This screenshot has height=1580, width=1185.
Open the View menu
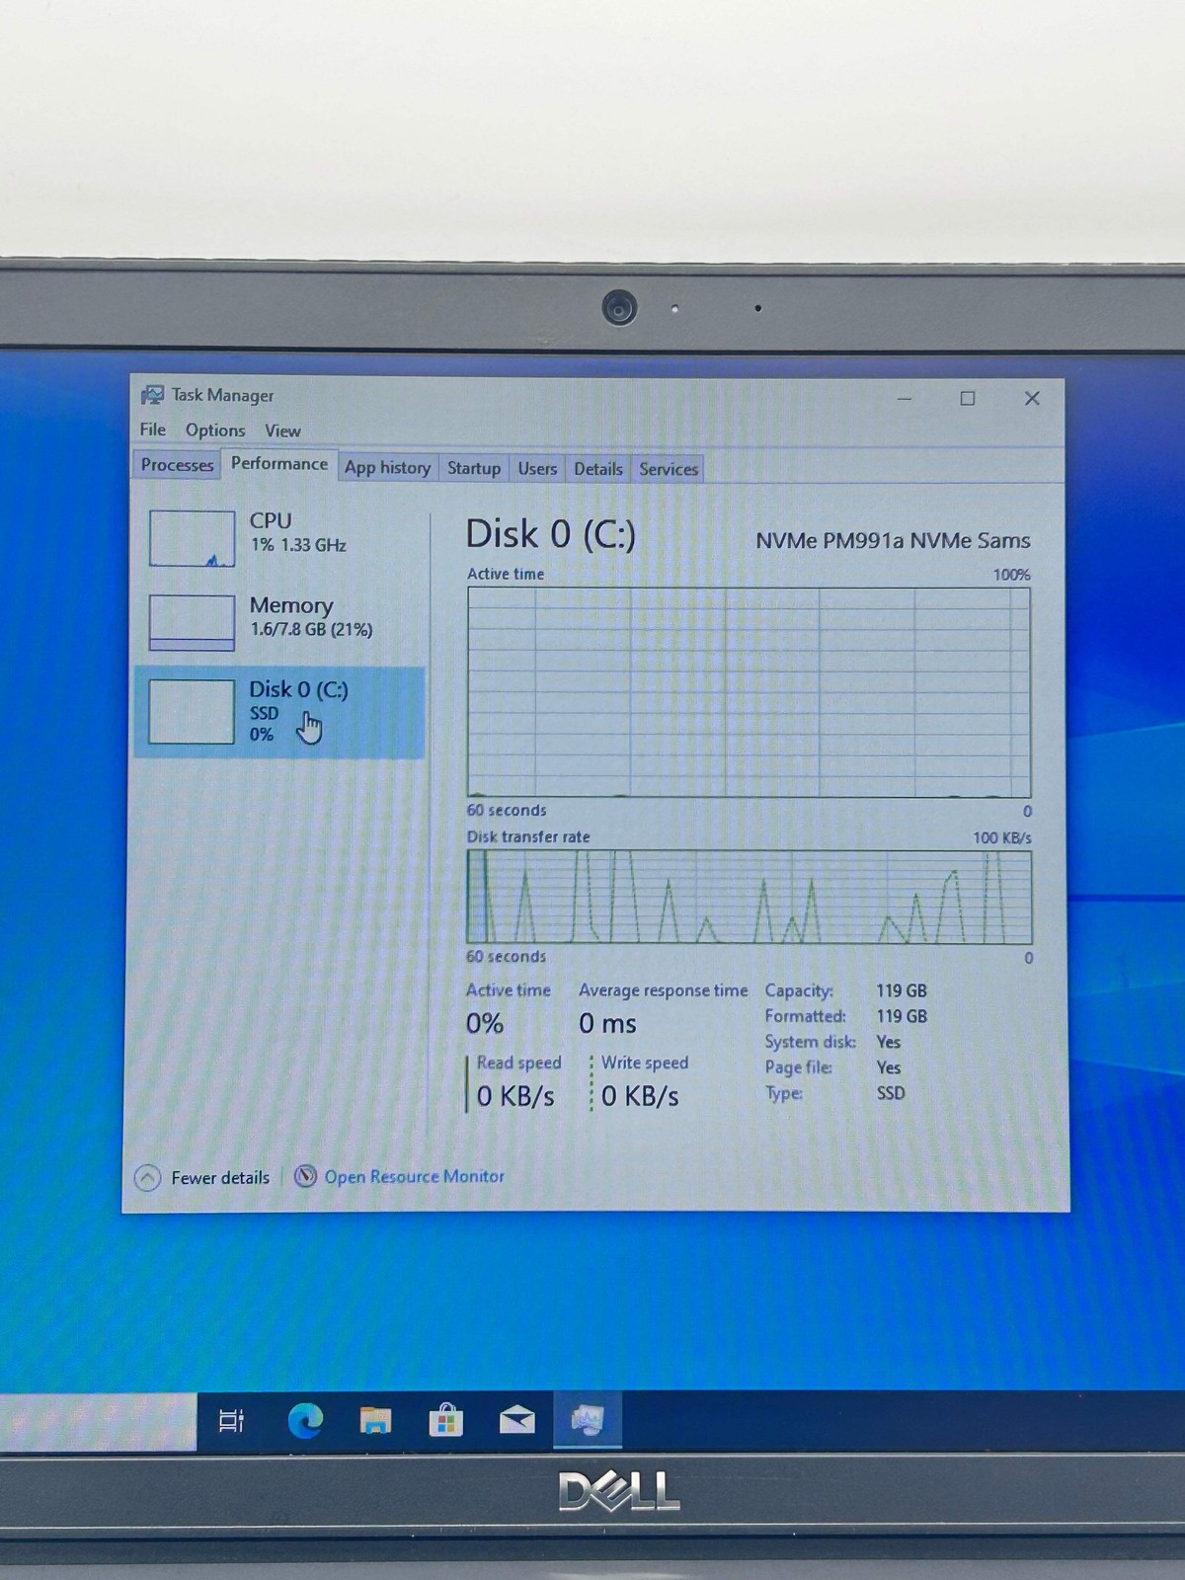point(282,431)
